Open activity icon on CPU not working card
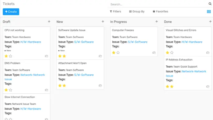Viewport: 213px width, 120px height. [x=46, y=56]
